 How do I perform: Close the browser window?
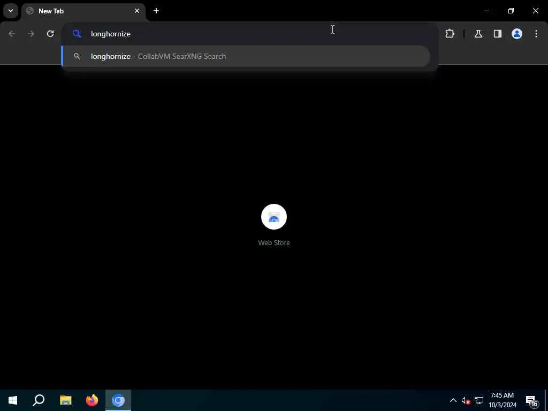(x=535, y=11)
